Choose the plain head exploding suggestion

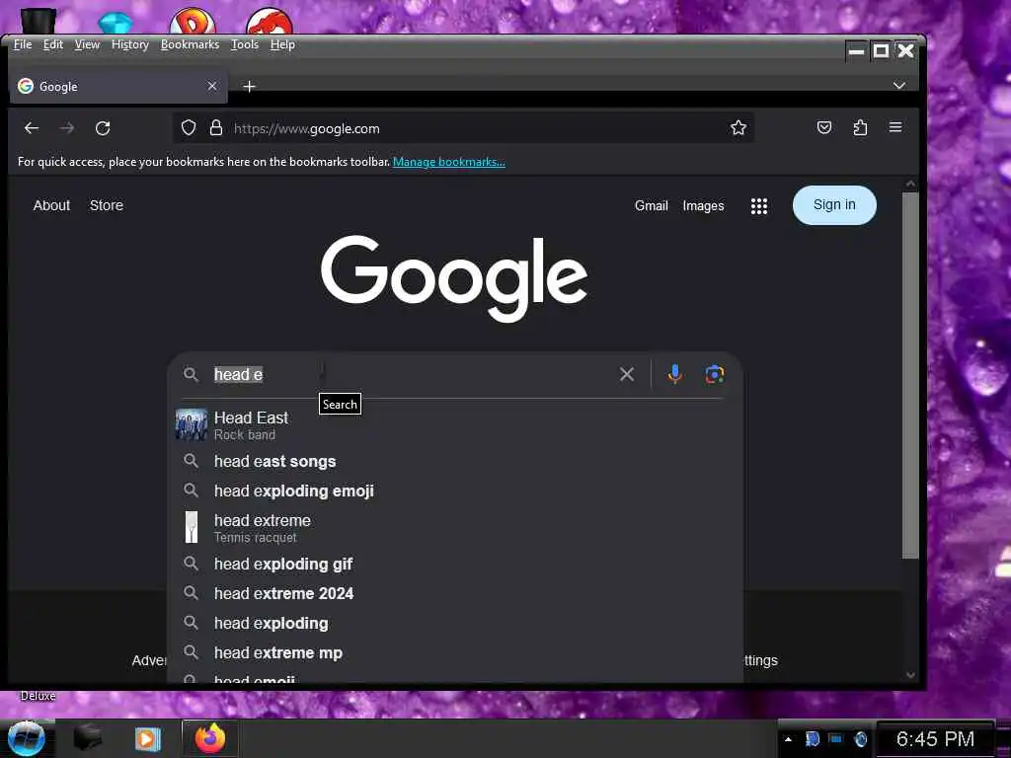pos(455,624)
